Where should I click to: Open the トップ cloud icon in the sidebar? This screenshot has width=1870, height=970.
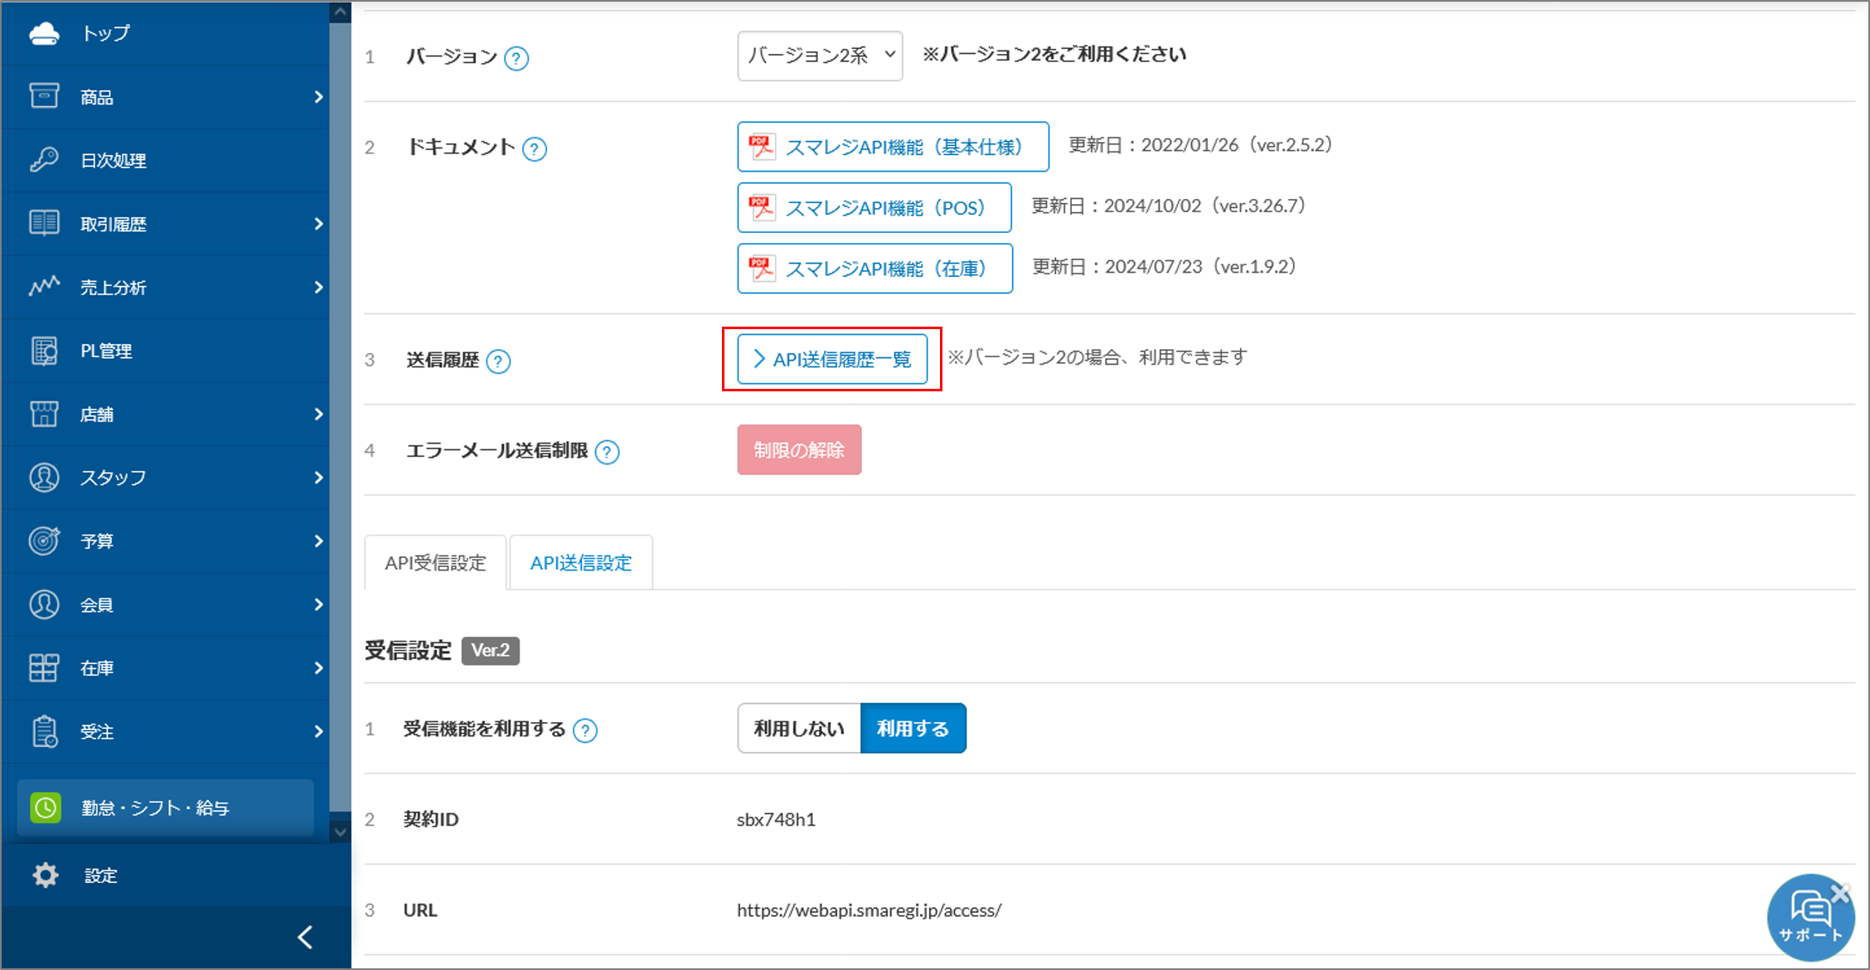pos(44,32)
